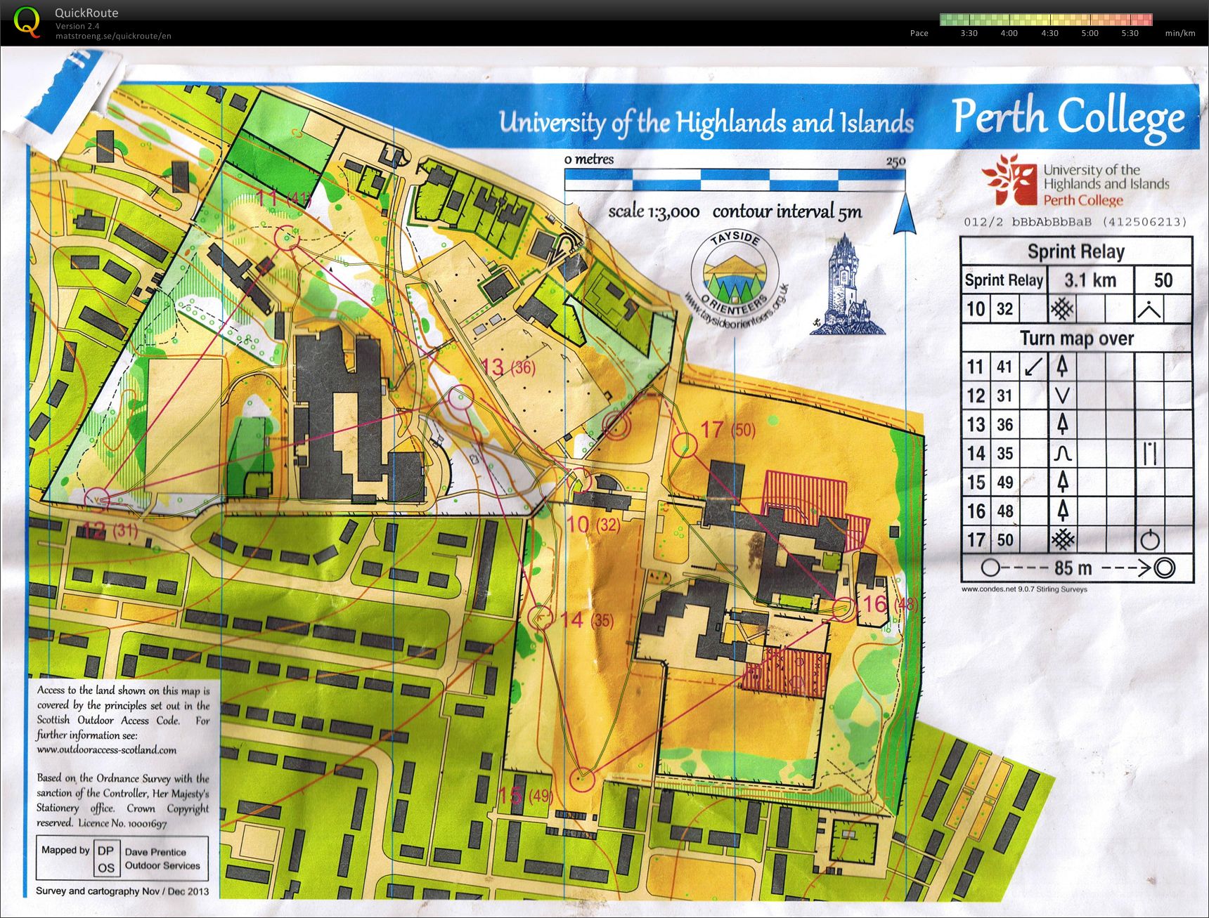Viewport: 1209px width, 918px height.
Task: Click Survey and cartography Nov / Dec 2013
Action: [x=122, y=891]
